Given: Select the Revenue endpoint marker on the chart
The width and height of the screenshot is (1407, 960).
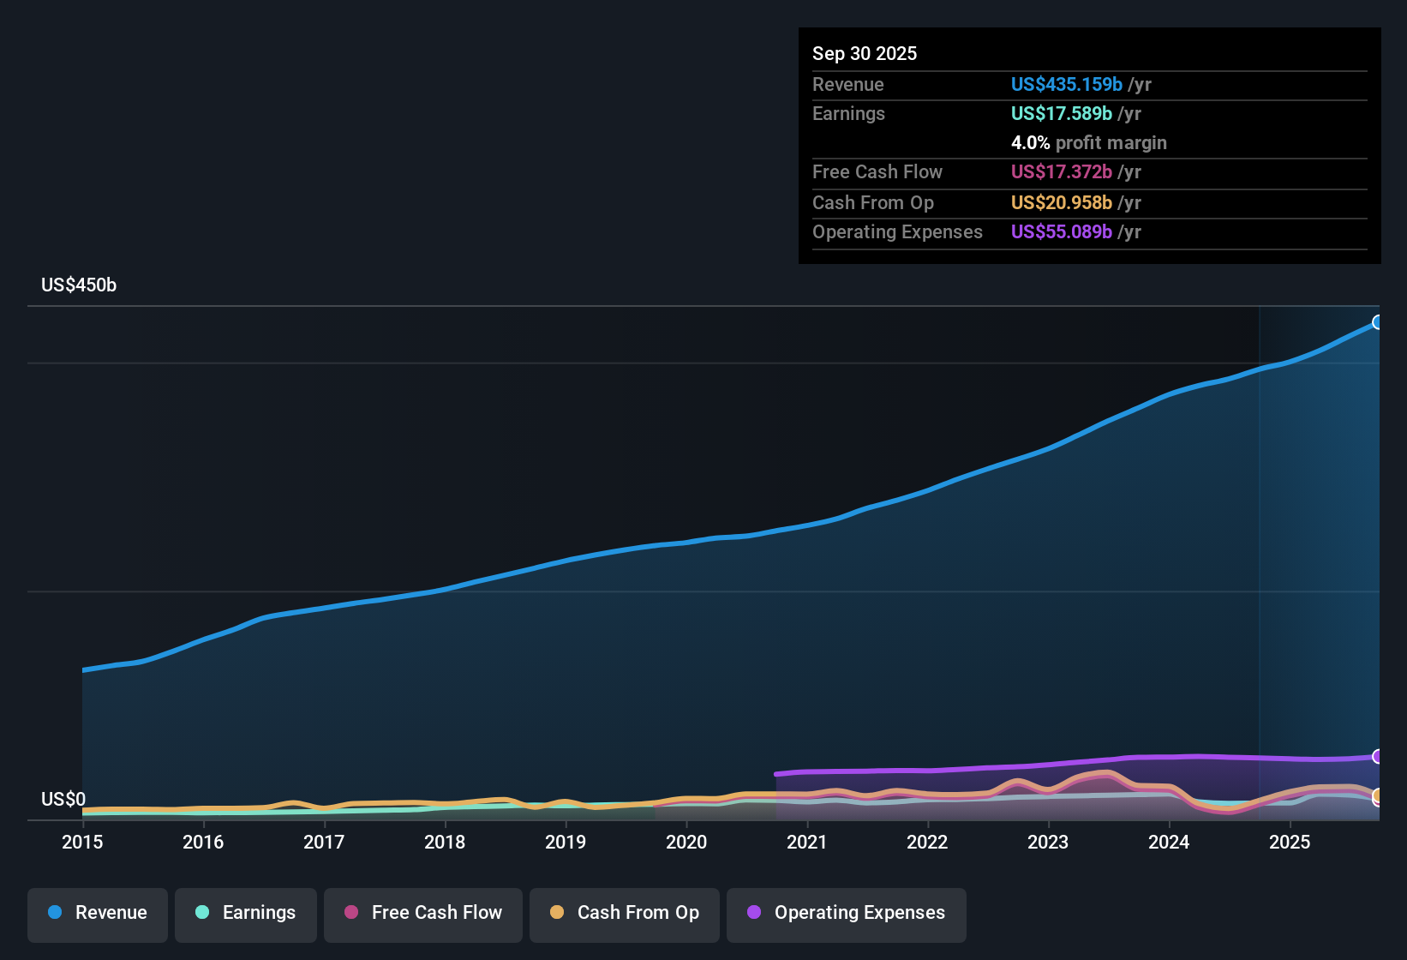Looking at the screenshot, I should (x=1378, y=322).
